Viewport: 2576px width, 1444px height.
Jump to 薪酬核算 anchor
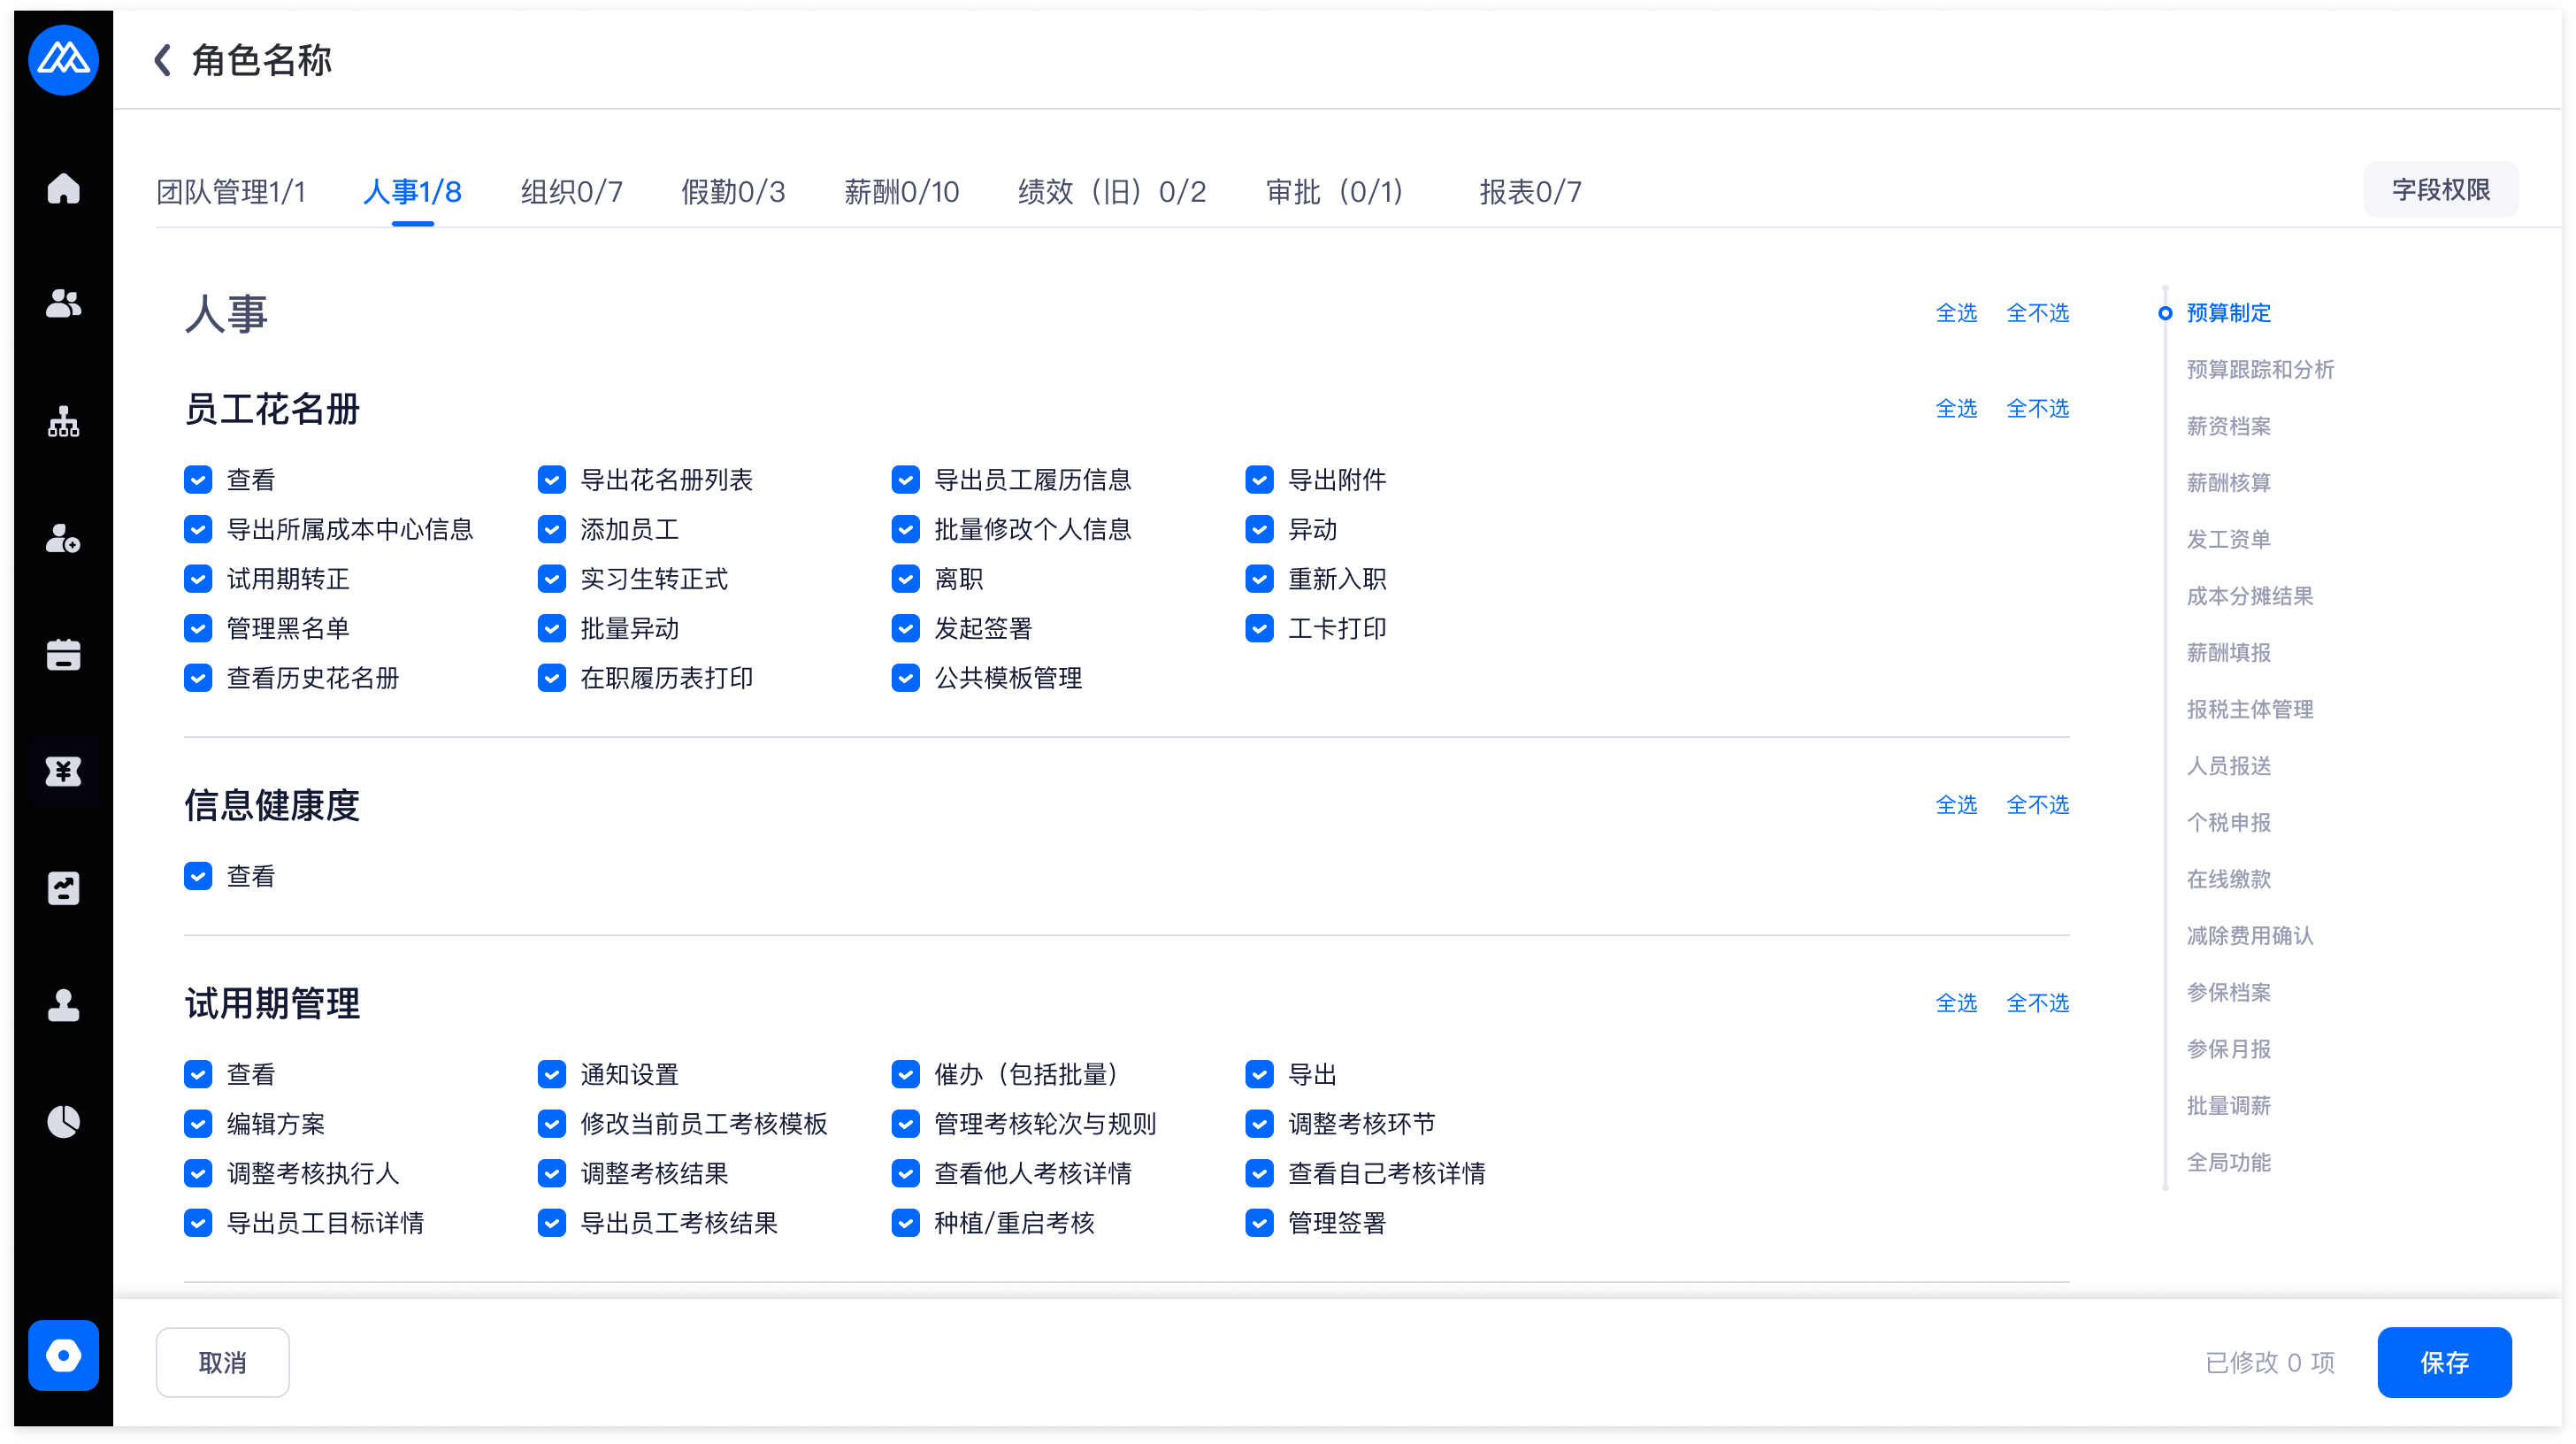tap(2229, 483)
